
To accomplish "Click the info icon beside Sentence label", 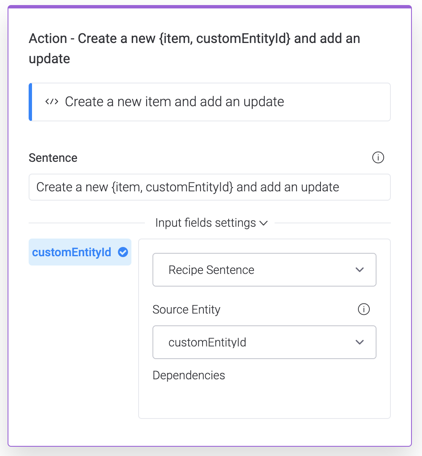I will [378, 158].
